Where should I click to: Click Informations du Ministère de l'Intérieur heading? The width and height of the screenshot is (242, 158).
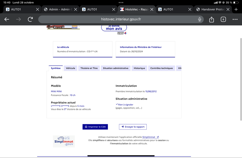(141, 47)
